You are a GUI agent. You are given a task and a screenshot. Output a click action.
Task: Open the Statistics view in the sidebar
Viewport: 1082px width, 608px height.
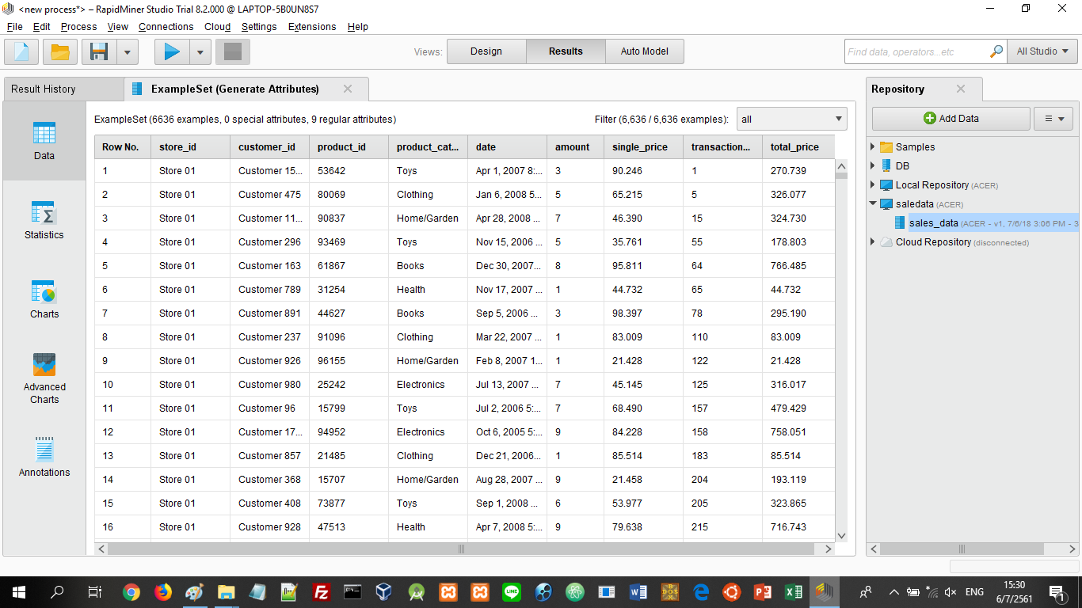44,220
